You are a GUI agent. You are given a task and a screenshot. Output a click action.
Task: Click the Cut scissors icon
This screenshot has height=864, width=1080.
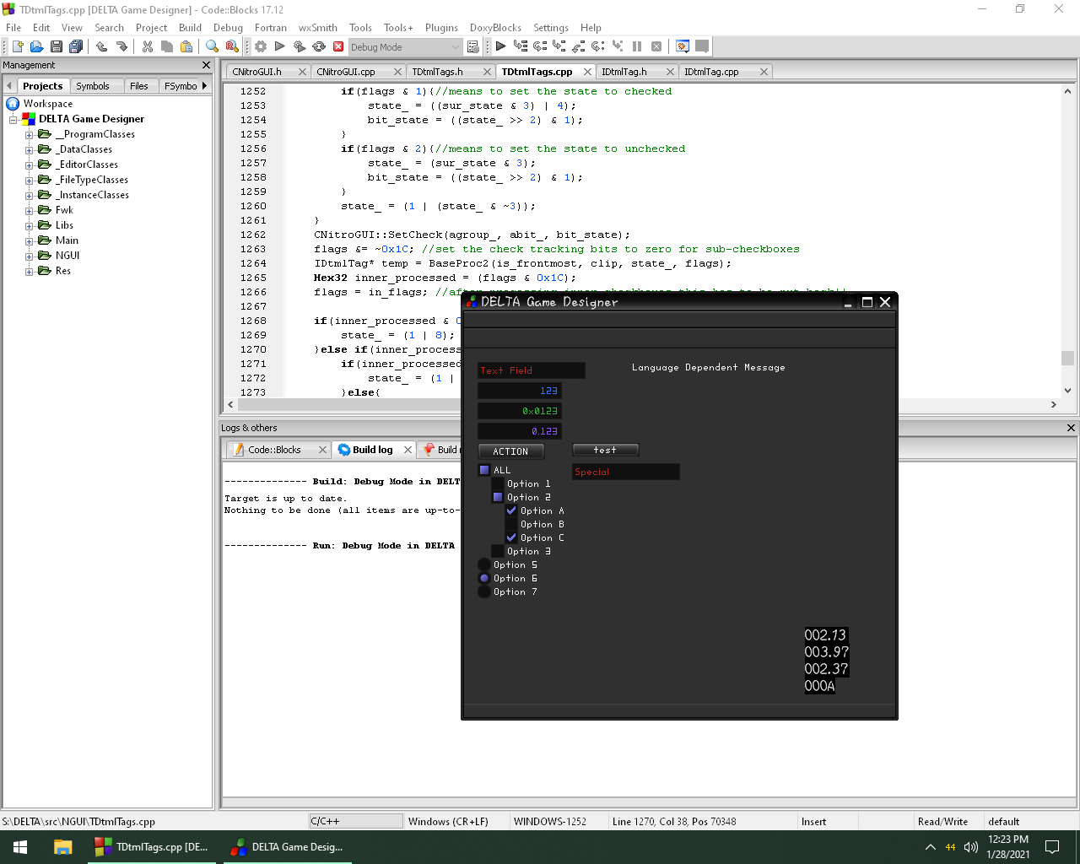click(x=148, y=47)
